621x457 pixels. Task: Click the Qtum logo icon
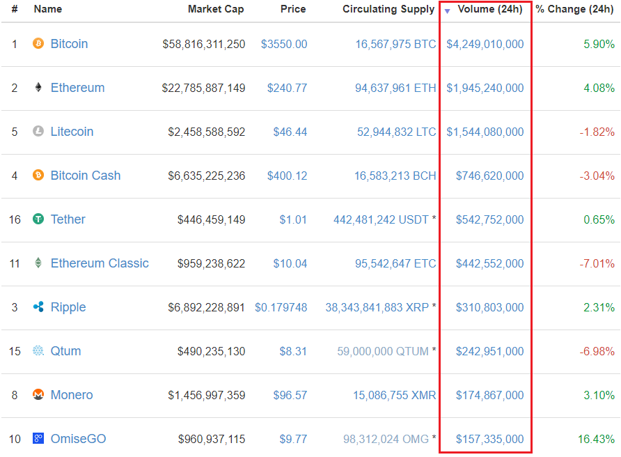click(x=38, y=351)
